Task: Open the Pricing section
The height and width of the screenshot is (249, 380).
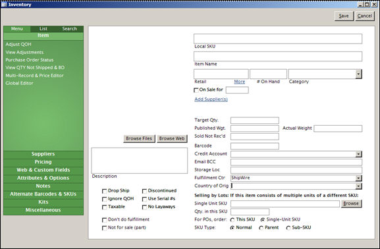Action: pos(43,162)
